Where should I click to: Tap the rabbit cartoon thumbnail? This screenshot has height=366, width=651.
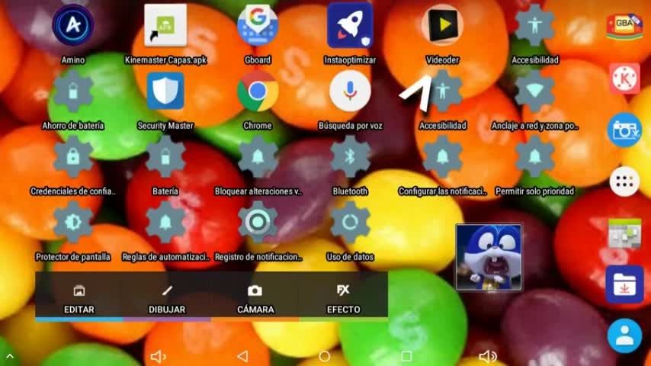[x=489, y=257]
